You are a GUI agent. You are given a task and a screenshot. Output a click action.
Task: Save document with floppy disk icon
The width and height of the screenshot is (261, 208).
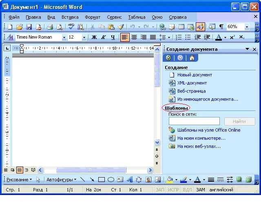pyautogui.click(x=29, y=27)
